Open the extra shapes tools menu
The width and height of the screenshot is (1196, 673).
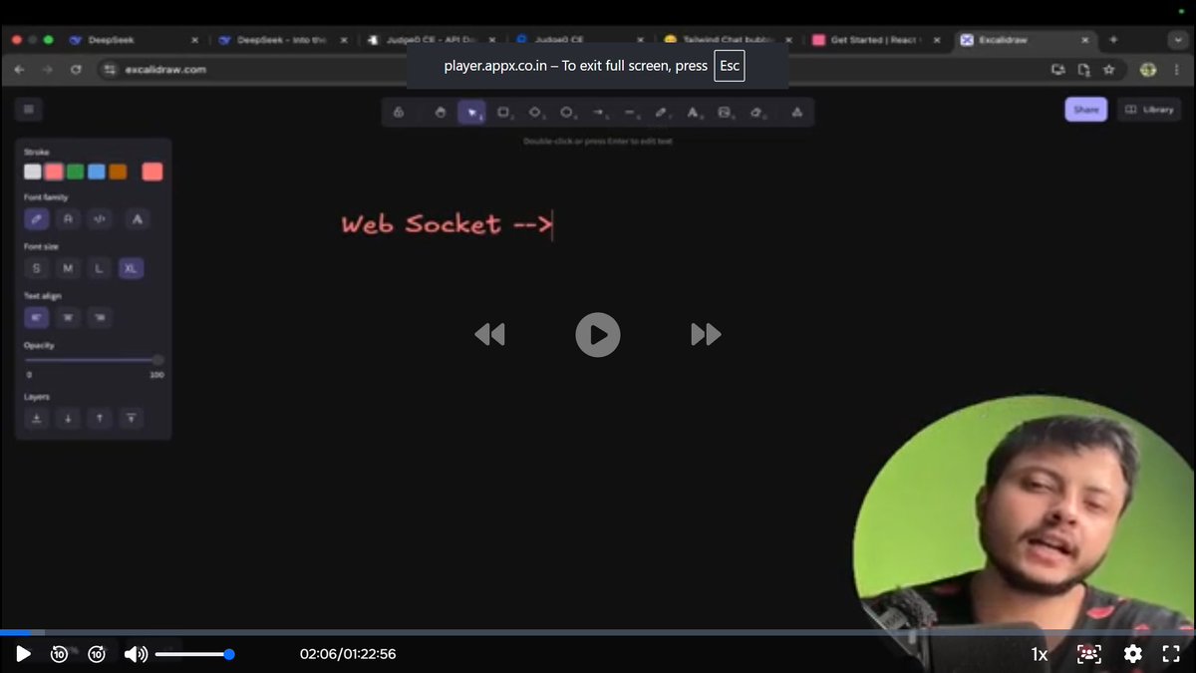tap(796, 112)
